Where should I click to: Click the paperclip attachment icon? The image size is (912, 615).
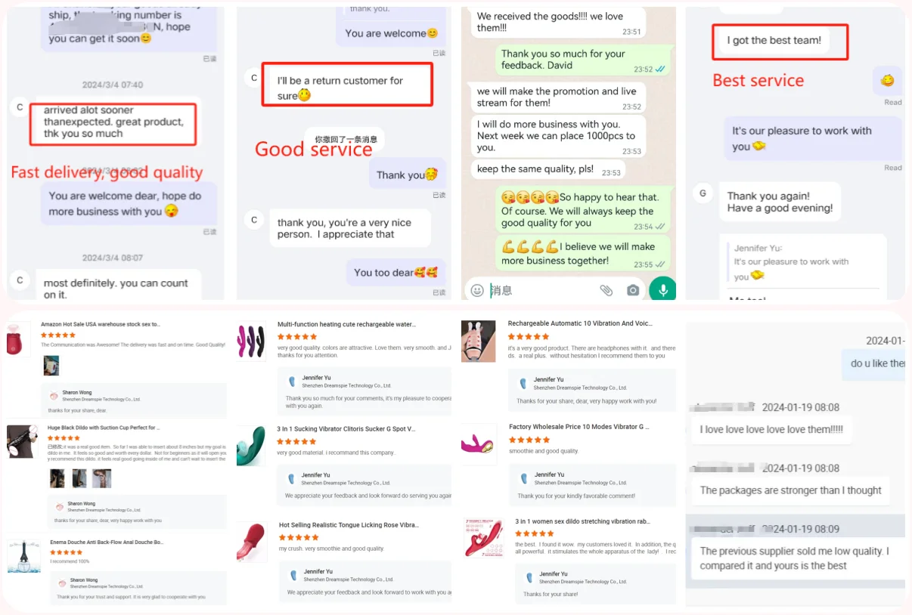[606, 290]
